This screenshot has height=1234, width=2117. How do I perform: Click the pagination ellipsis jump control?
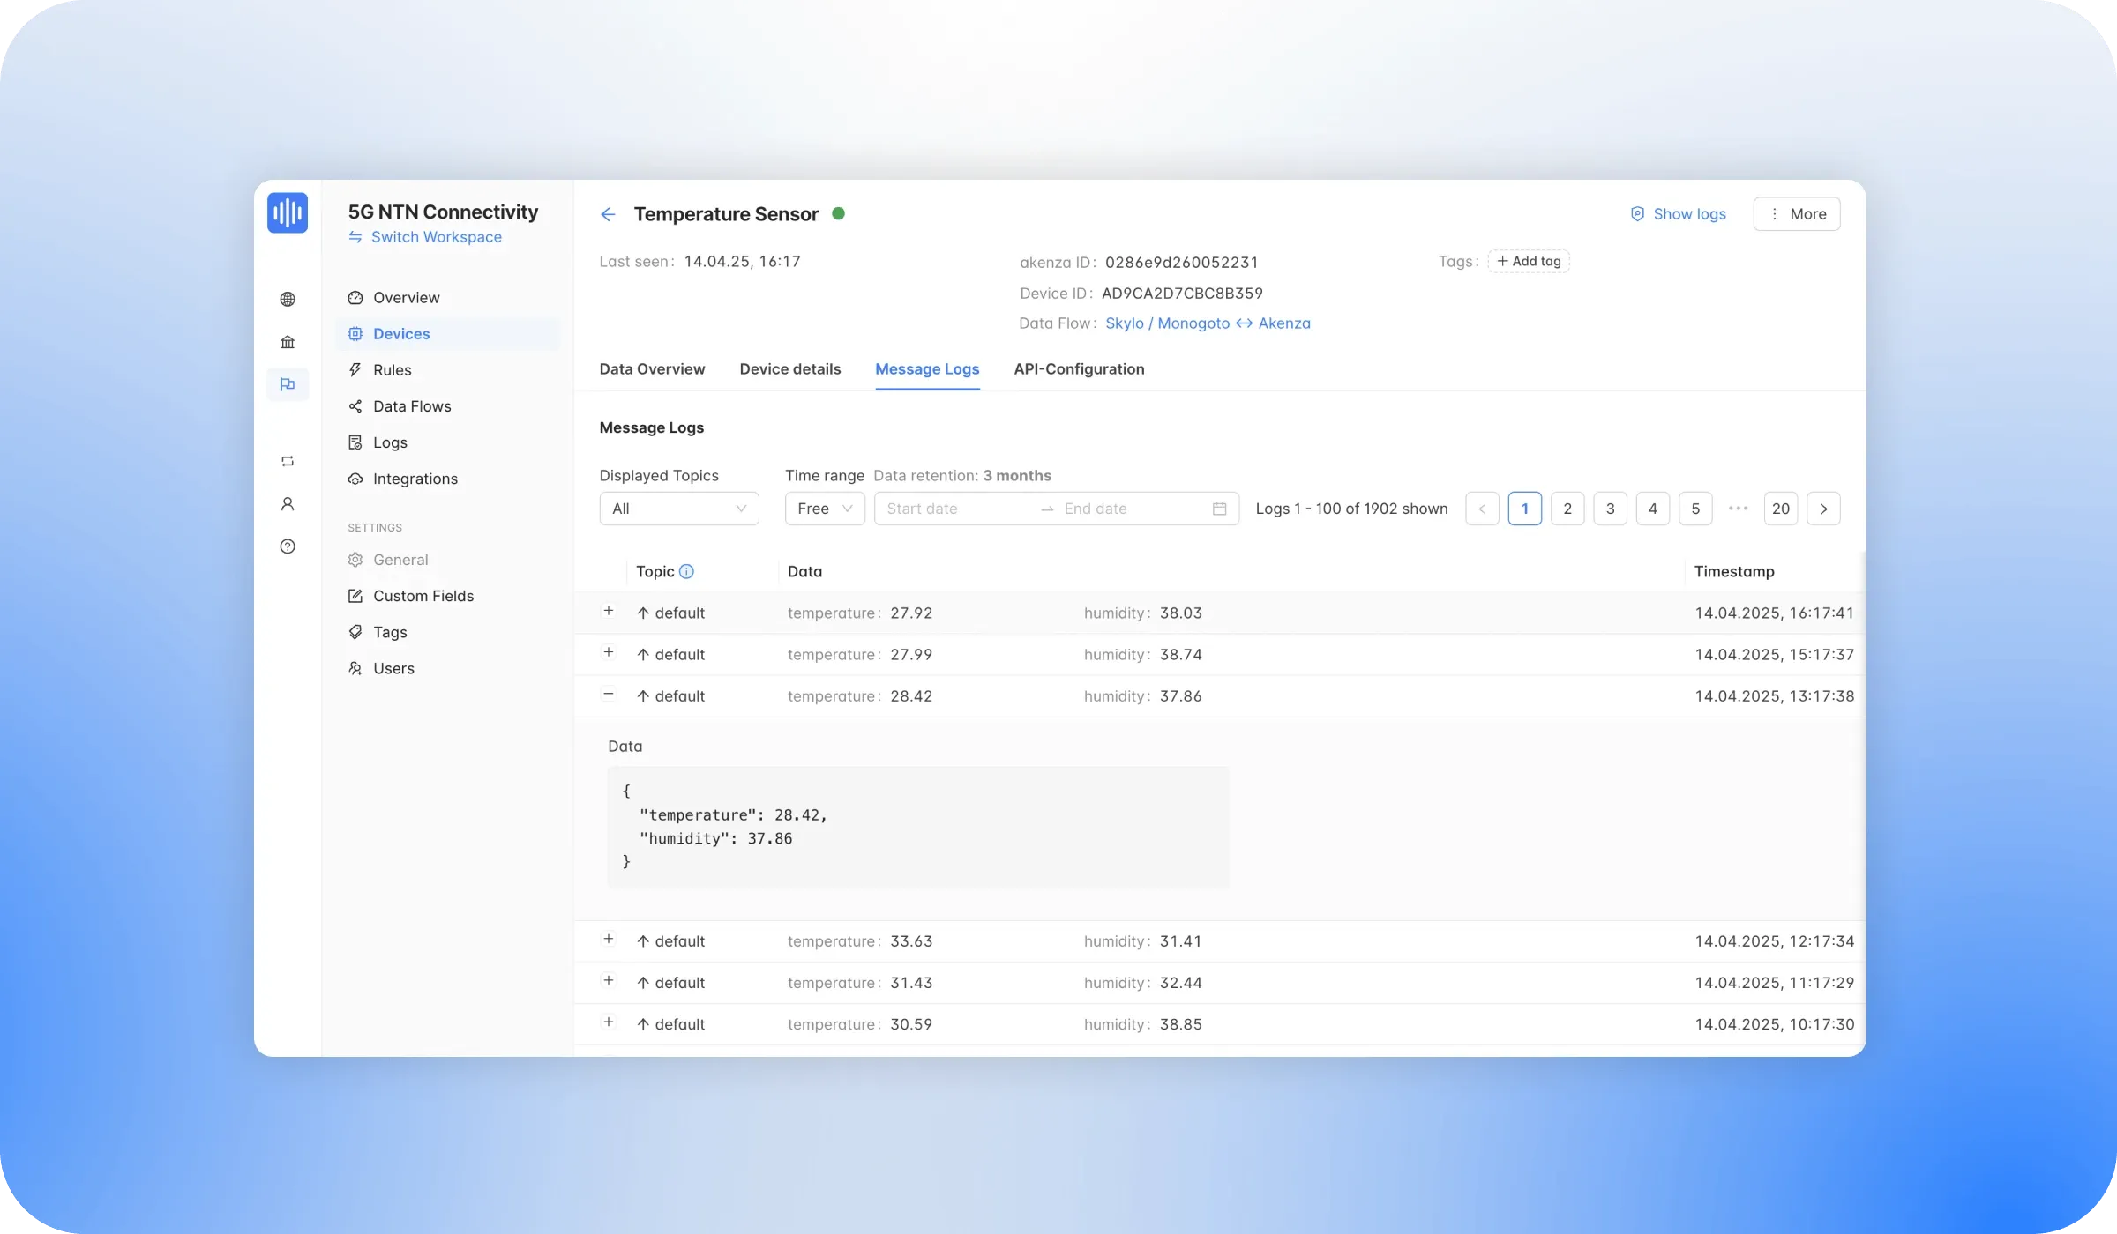[1738, 509]
